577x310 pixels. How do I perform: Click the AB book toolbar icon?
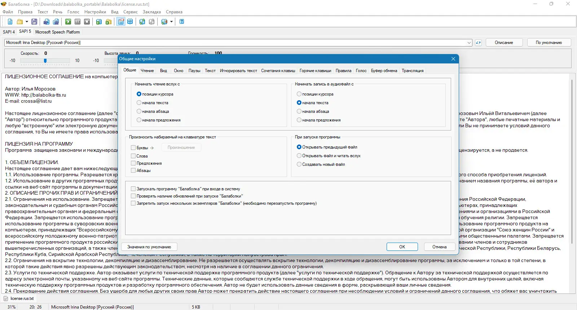[x=130, y=22]
